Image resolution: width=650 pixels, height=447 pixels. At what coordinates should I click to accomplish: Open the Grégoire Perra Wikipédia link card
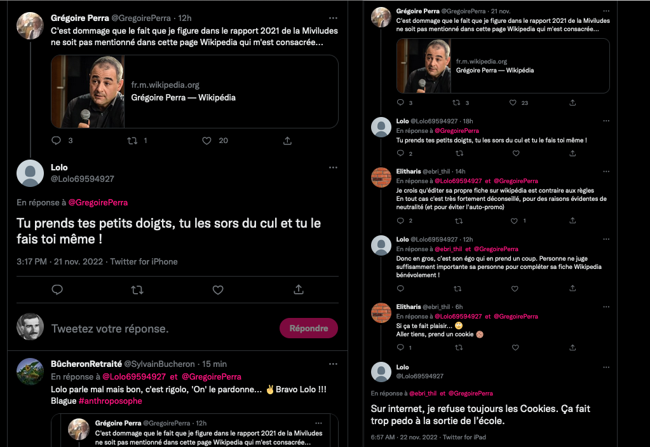click(x=194, y=92)
